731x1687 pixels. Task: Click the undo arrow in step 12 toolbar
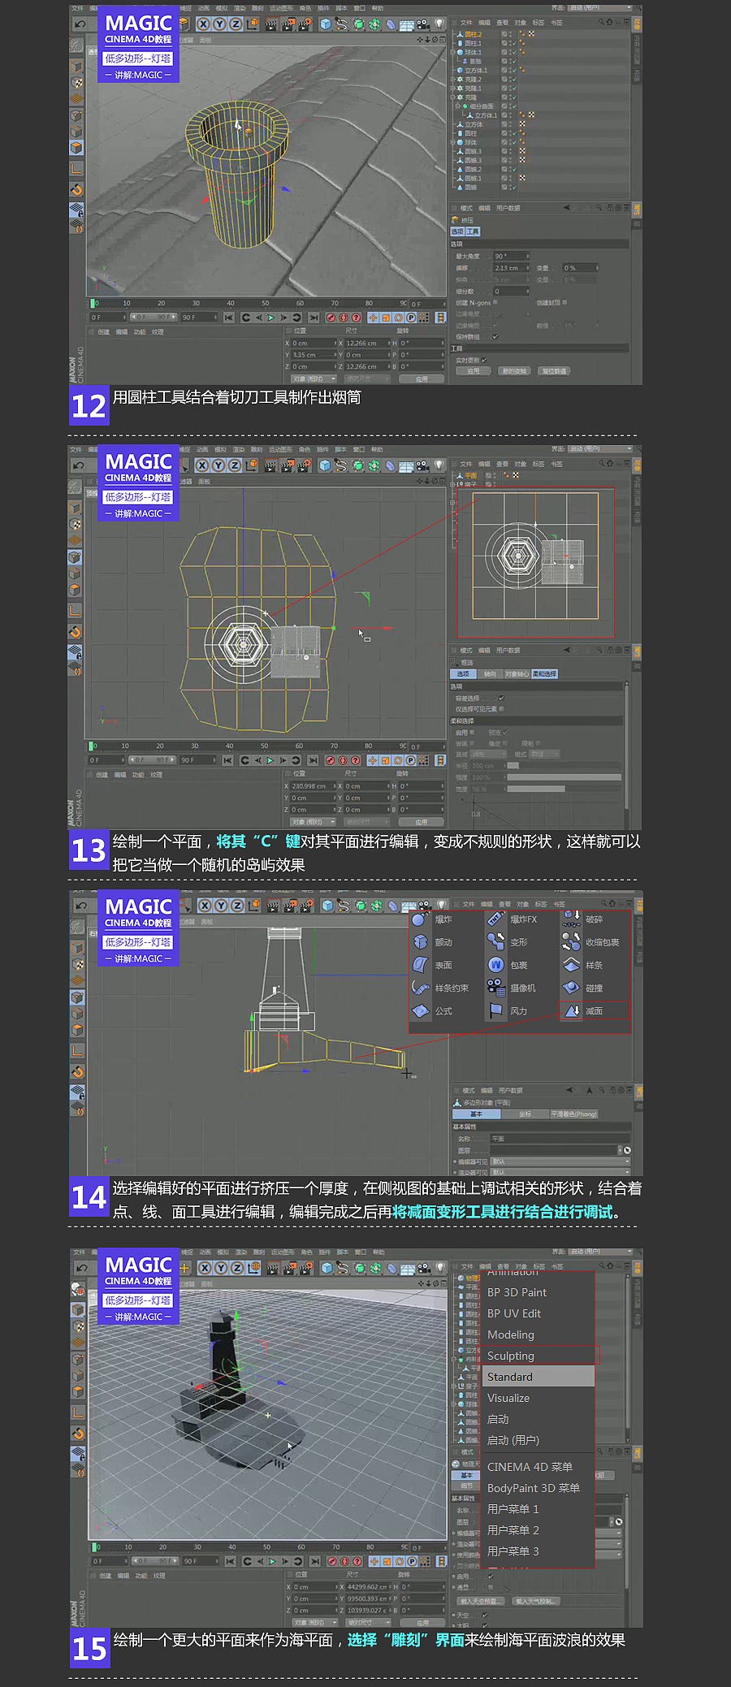(x=80, y=24)
